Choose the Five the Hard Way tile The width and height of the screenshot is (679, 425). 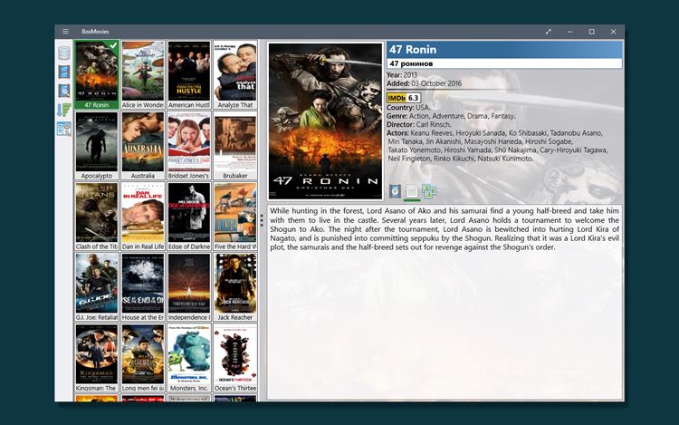pyautogui.click(x=235, y=217)
